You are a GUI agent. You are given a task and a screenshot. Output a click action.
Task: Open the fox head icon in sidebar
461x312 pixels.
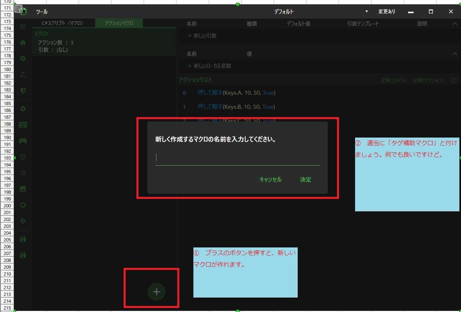[22, 91]
